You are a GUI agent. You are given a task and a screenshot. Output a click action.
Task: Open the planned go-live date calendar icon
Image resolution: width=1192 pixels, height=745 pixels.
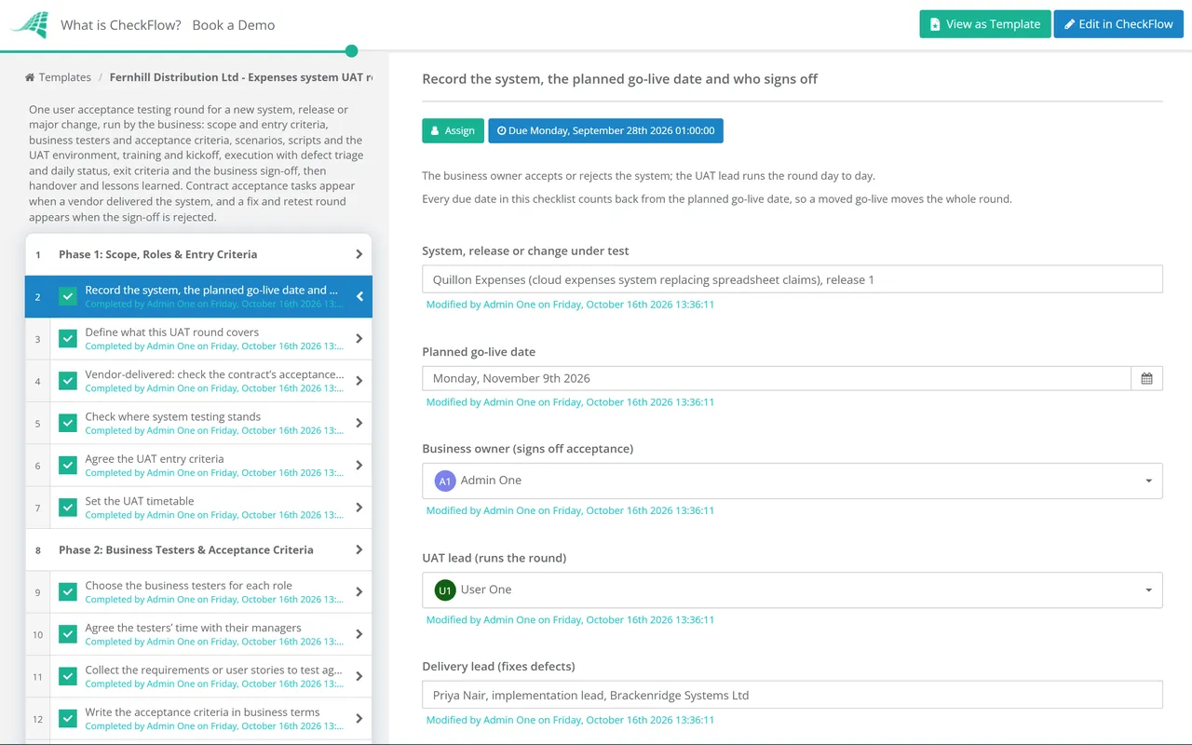tap(1146, 378)
